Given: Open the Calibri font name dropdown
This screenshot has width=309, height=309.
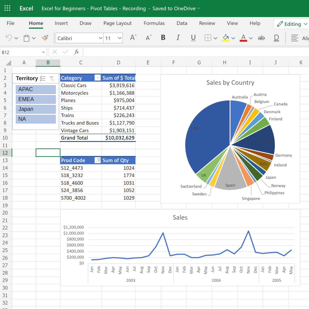Looking at the screenshot, I should pos(100,38).
